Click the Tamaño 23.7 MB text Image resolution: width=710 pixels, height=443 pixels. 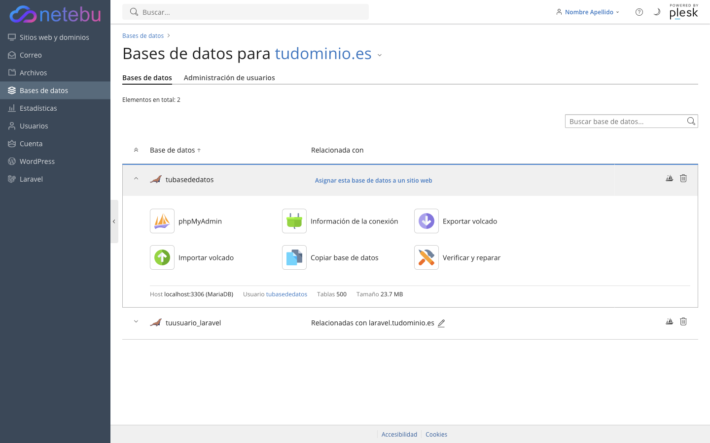(x=380, y=294)
